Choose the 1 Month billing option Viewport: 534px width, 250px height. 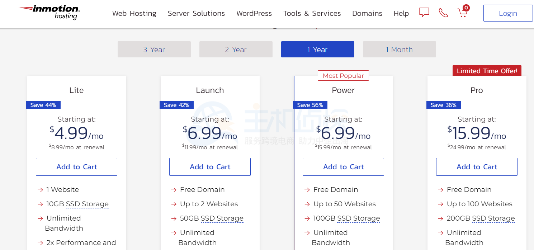coord(399,49)
